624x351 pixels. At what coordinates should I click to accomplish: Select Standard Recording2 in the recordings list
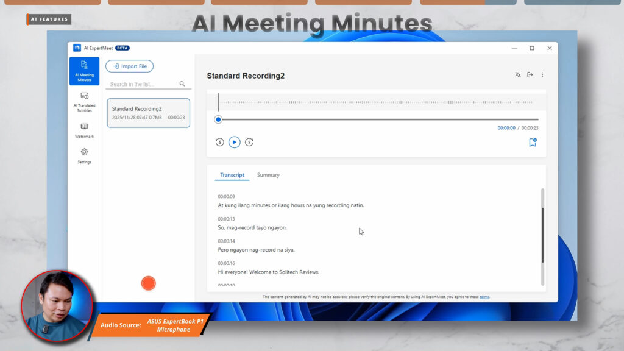click(148, 113)
